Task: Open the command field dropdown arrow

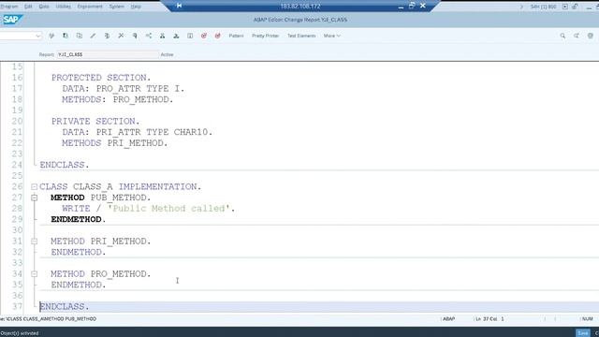Action: [37, 36]
